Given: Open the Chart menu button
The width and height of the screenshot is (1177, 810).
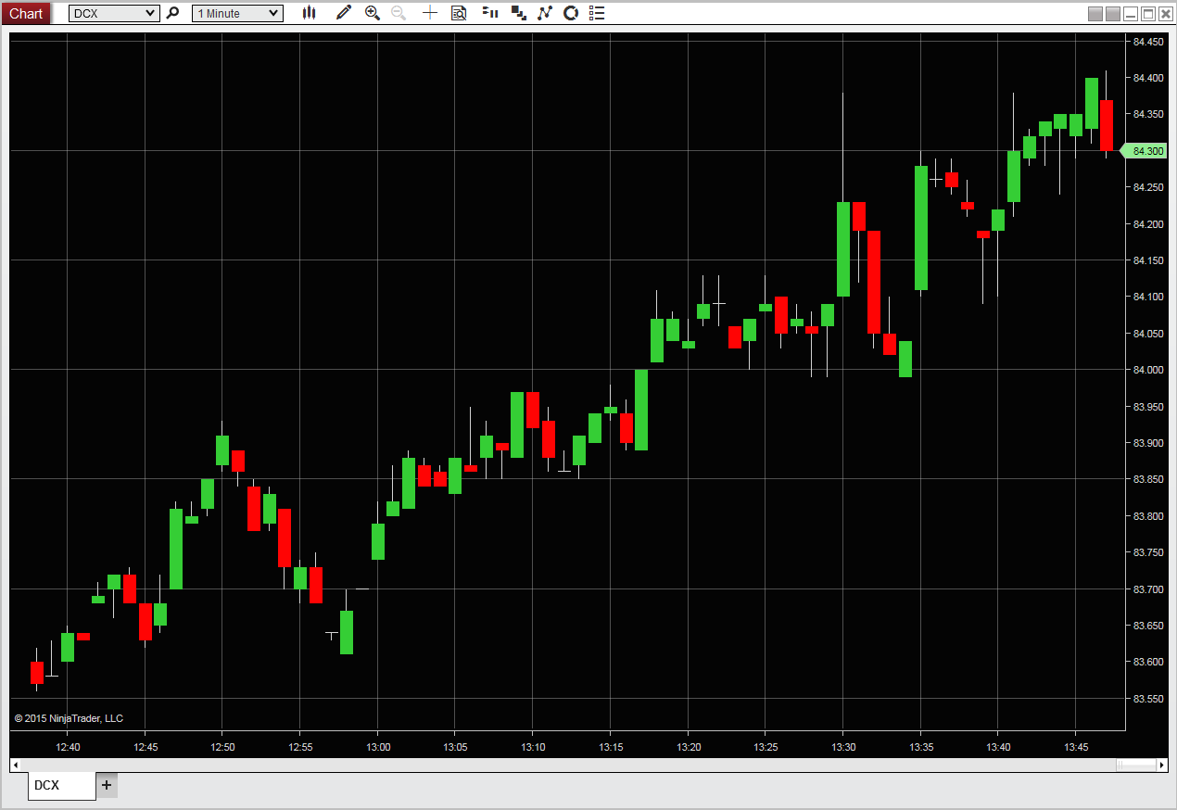Looking at the screenshot, I should (x=26, y=13).
